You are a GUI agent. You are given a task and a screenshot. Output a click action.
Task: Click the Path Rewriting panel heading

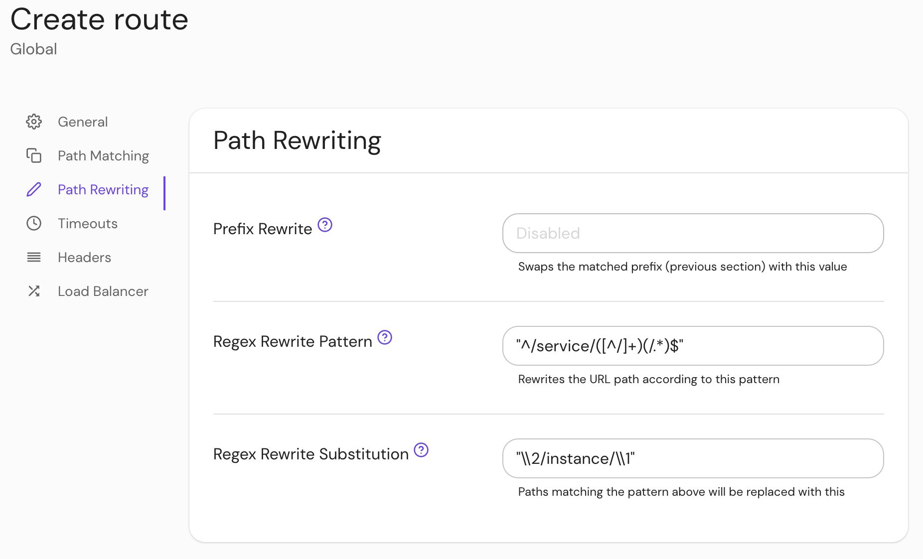pyautogui.click(x=297, y=140)
